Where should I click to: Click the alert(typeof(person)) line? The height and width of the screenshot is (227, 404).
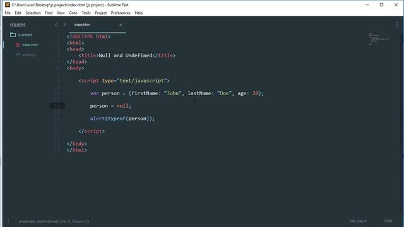pos(122,119)
